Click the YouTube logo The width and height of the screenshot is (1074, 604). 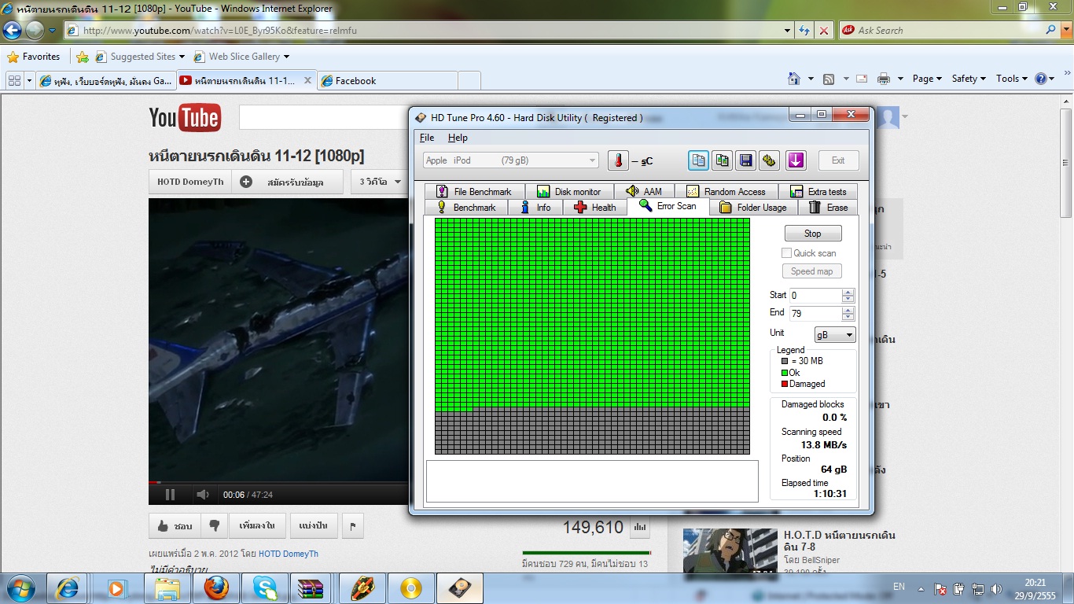[x=185, y=118]
